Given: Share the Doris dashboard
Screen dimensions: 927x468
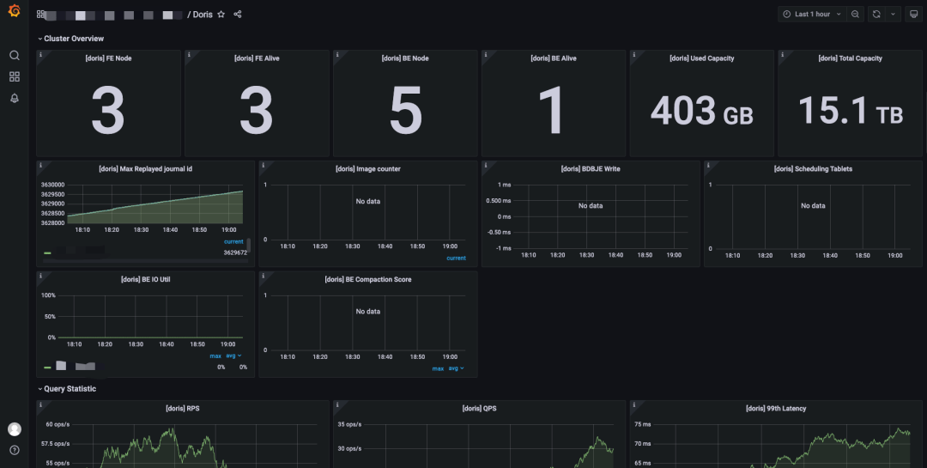Looking at the screenshot, I should pos(238,15).
